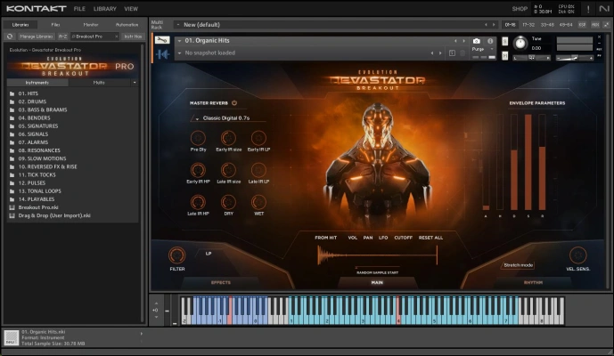
Task: Click the Early IR size knob
Action: tap(228, 138)
